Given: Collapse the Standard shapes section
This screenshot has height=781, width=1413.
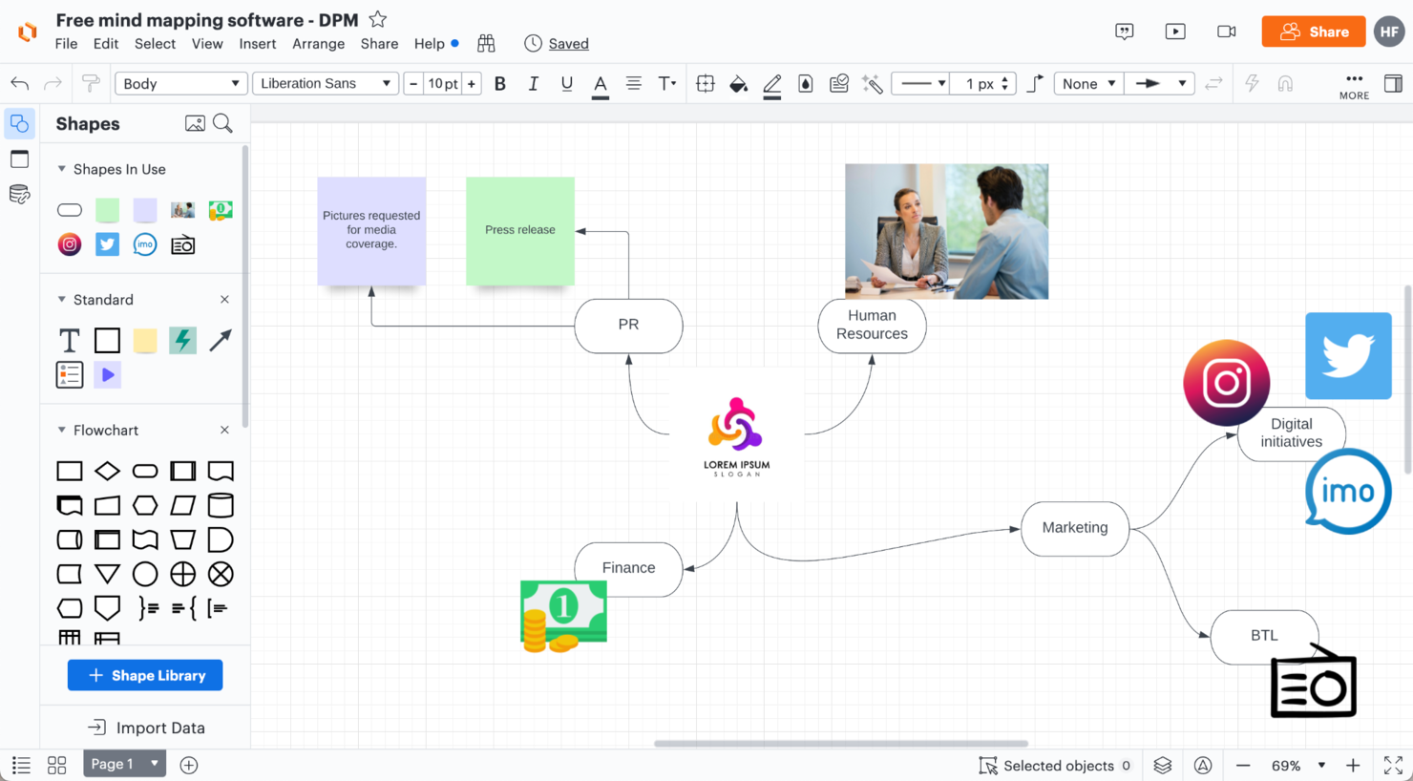Looking at the screenshot, I should (62, 300).
